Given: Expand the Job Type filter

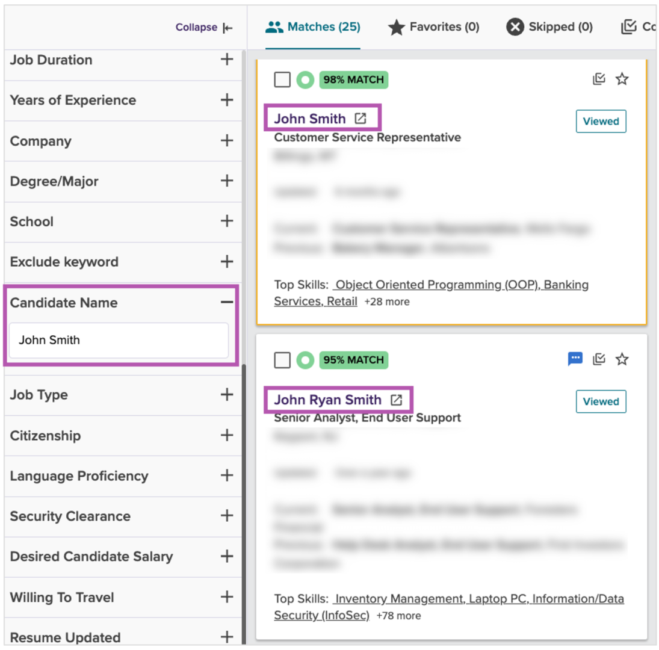Looking at the screenshot, I should tap(226, 395).
